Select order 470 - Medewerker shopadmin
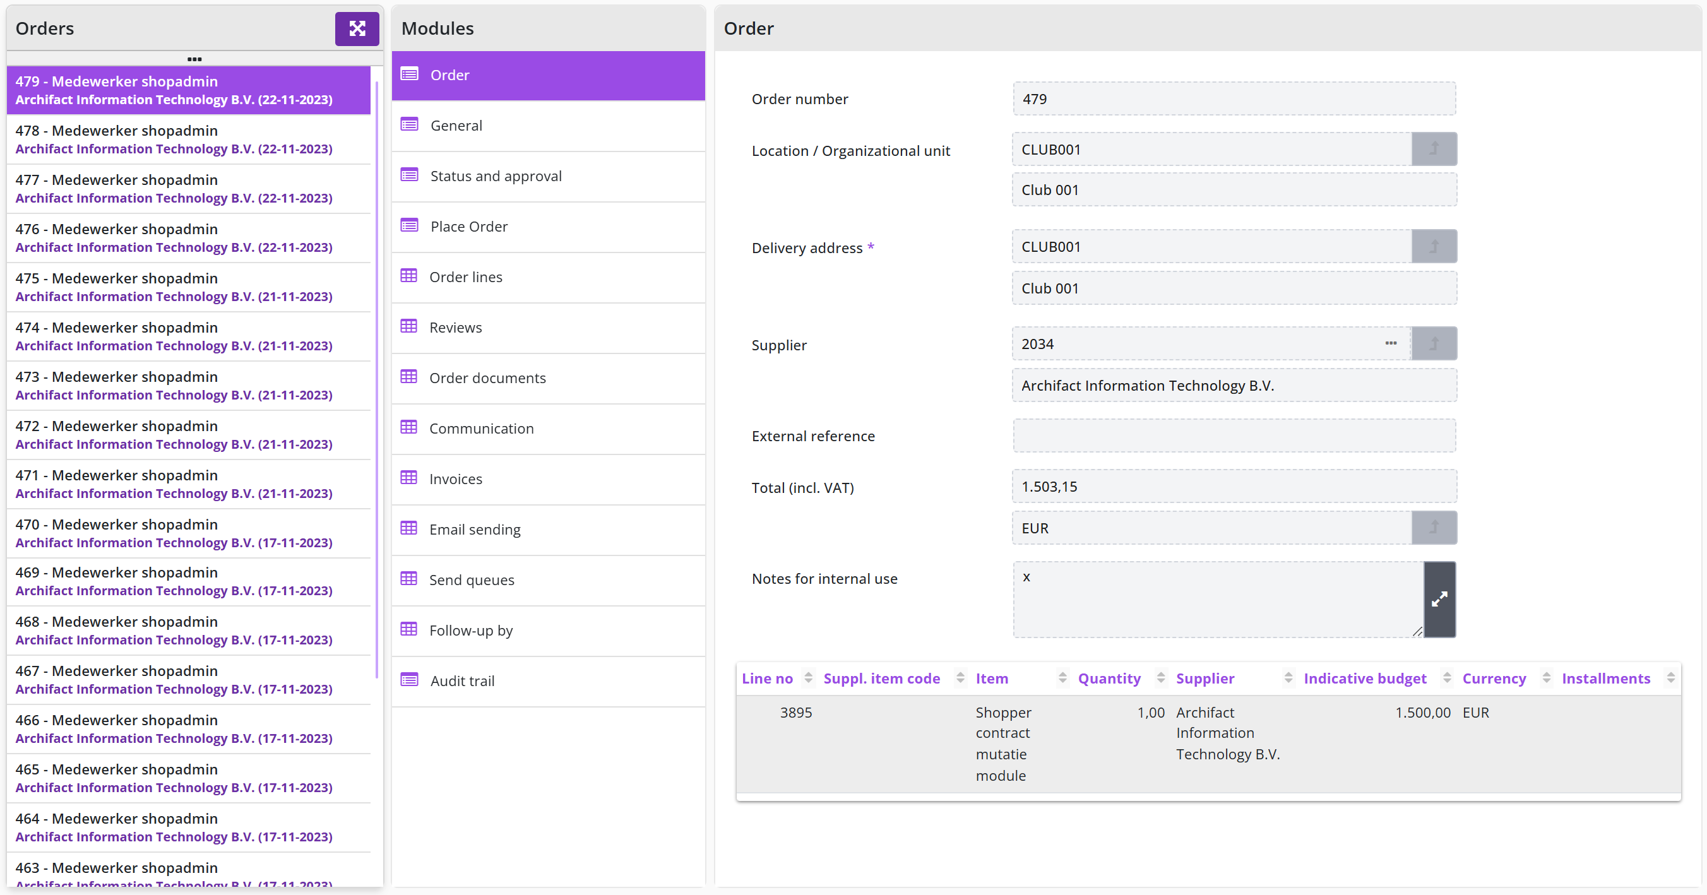The image size is (1707, 895). point(189,533)
